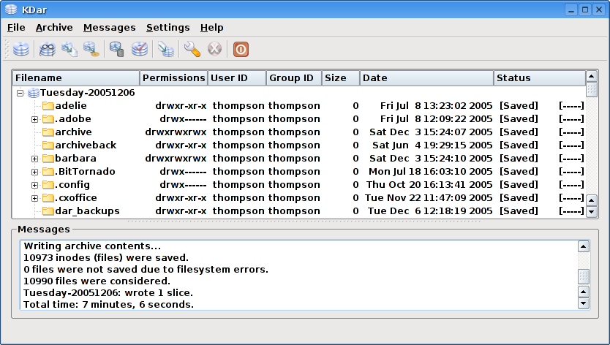Open the Messages menu
This screenshot has height=345, width=610.
[109, 28]
